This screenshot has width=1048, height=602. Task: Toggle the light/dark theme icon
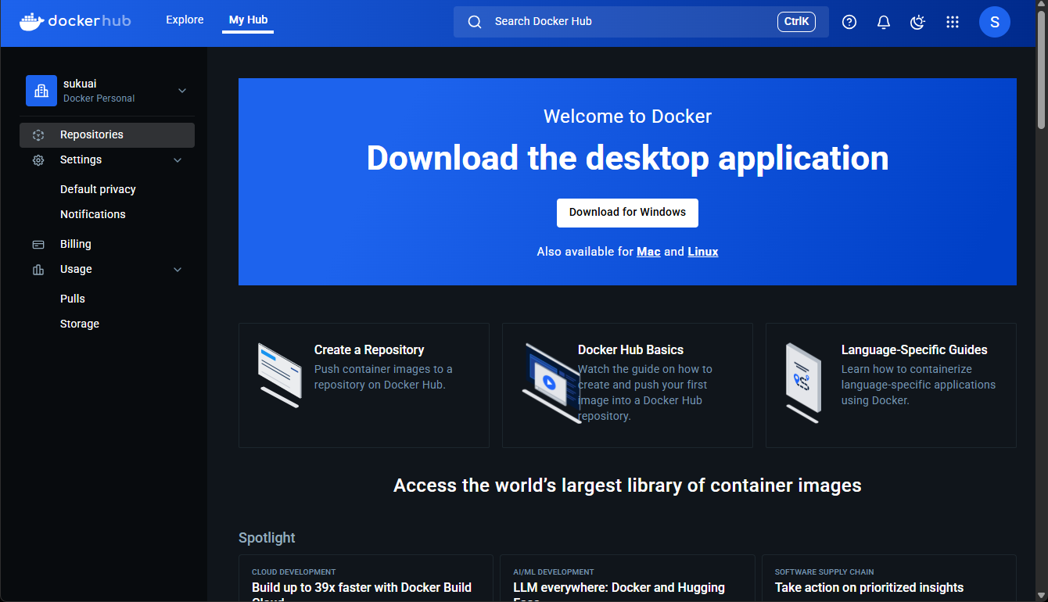918,22
